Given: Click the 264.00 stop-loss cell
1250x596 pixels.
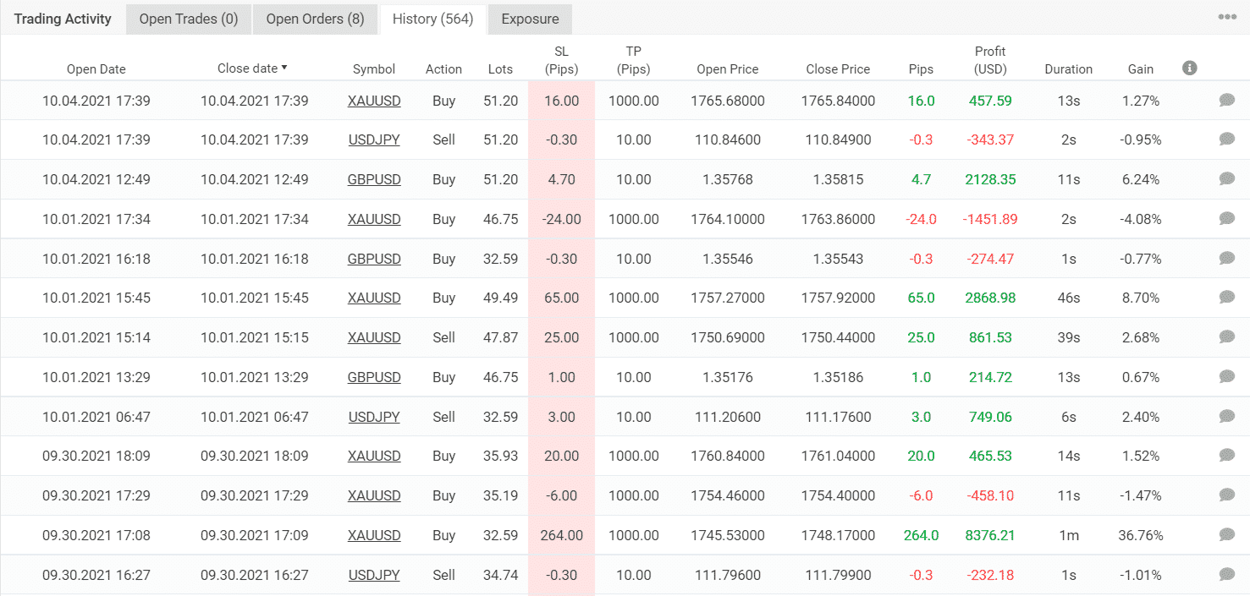Looking at the screenshot, I should 561,535.
